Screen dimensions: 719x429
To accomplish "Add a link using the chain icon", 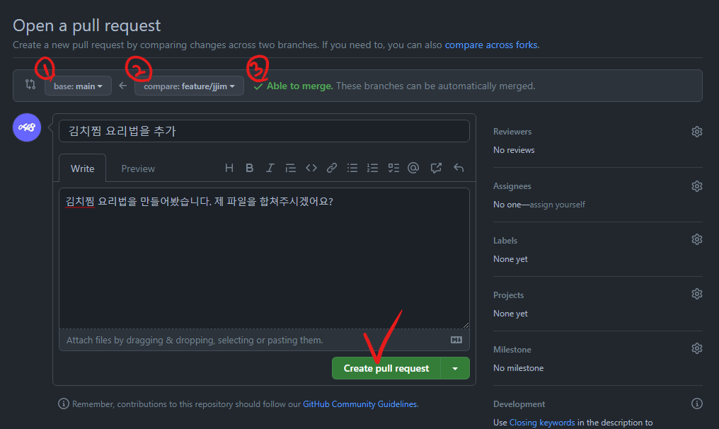I will click(331, 168).
